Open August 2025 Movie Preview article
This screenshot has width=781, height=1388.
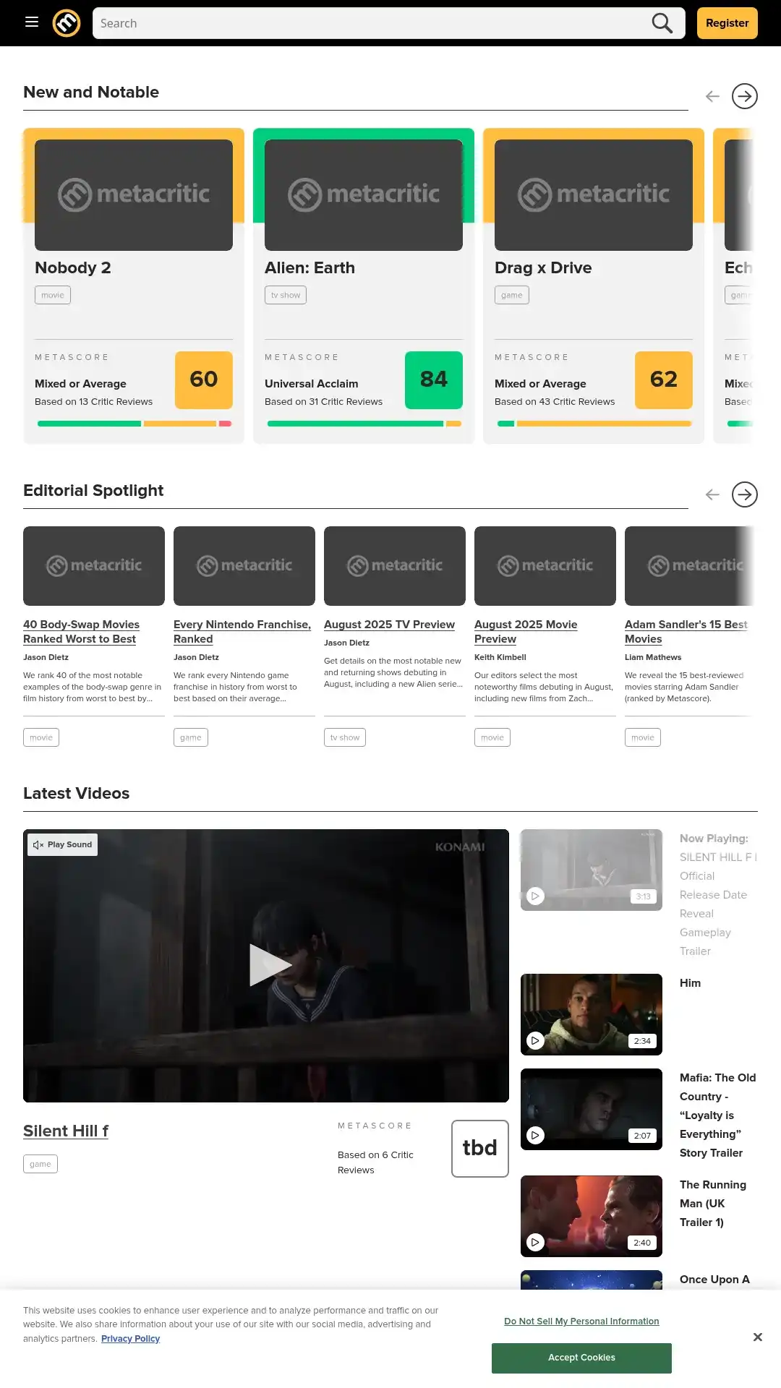pyautogui.click(x=526, y=632)
